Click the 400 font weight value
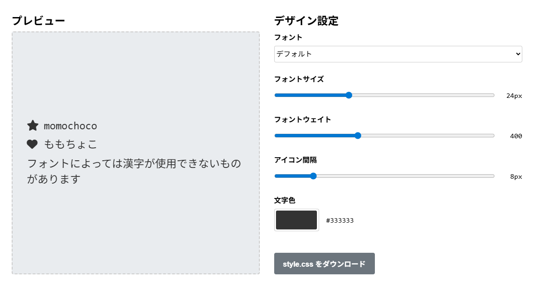 [x=516, y=136]
